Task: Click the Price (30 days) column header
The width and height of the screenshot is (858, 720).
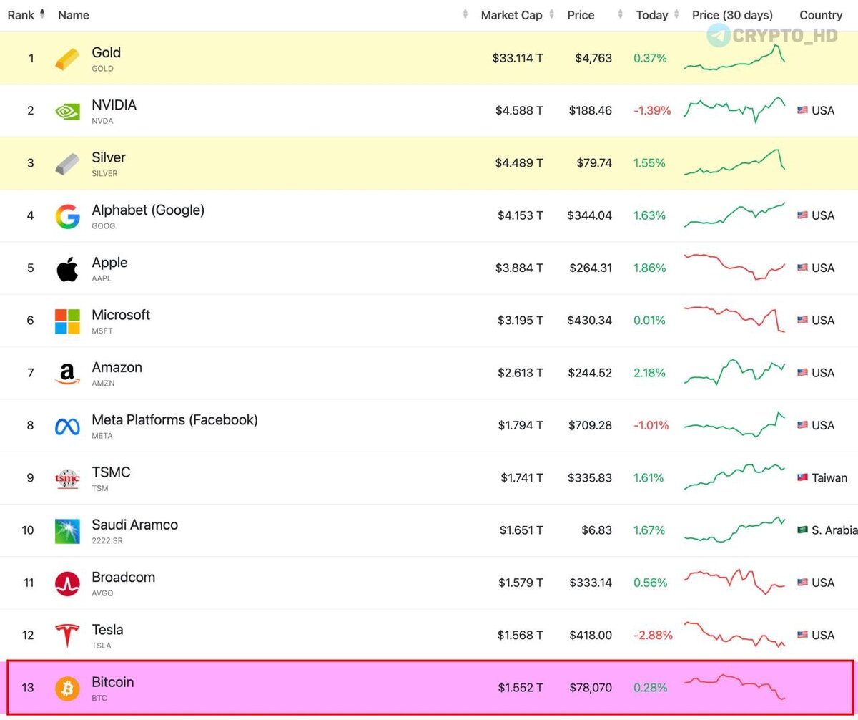Action: [732, 15]
